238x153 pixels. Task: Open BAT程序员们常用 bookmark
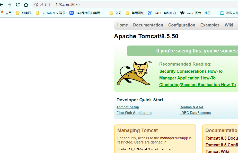[86, 13]
